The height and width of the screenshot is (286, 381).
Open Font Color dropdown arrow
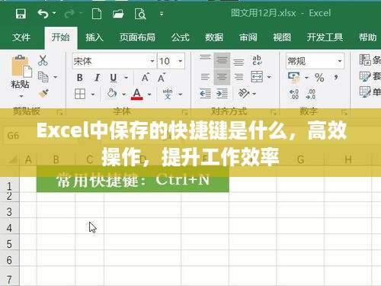149,95
